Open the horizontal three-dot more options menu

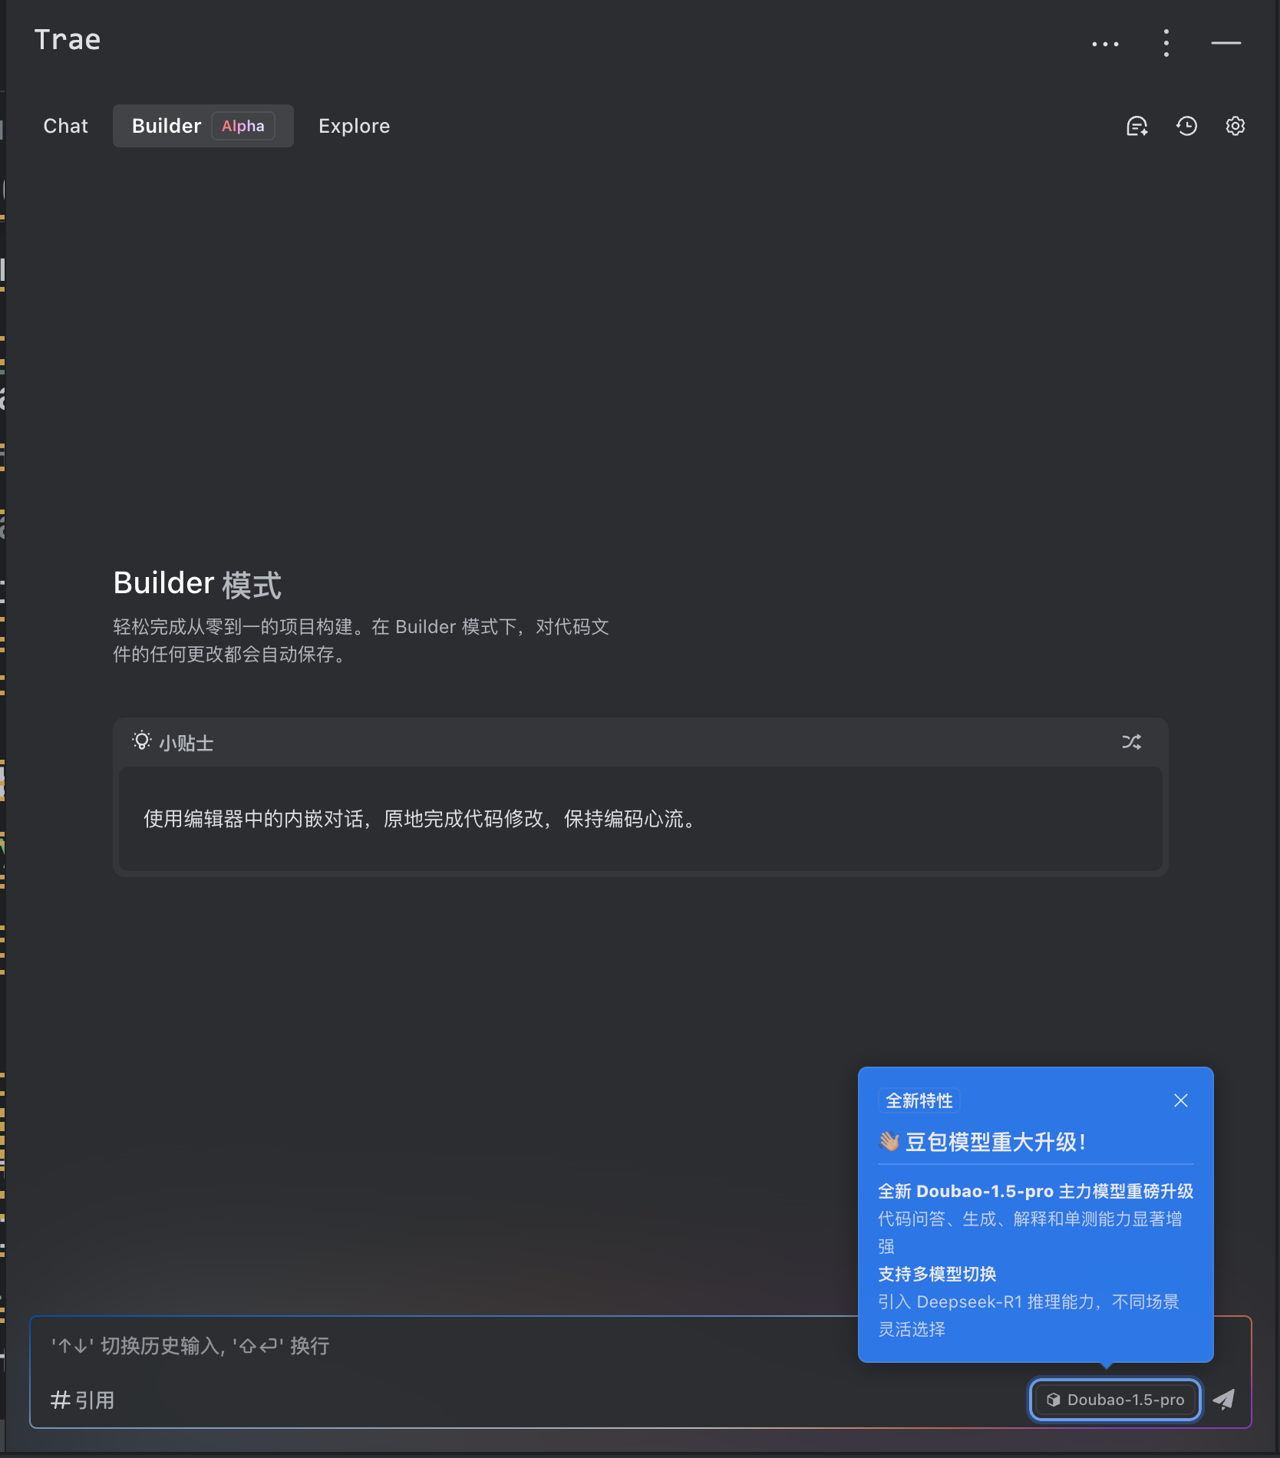click(x=1105, y=44)
